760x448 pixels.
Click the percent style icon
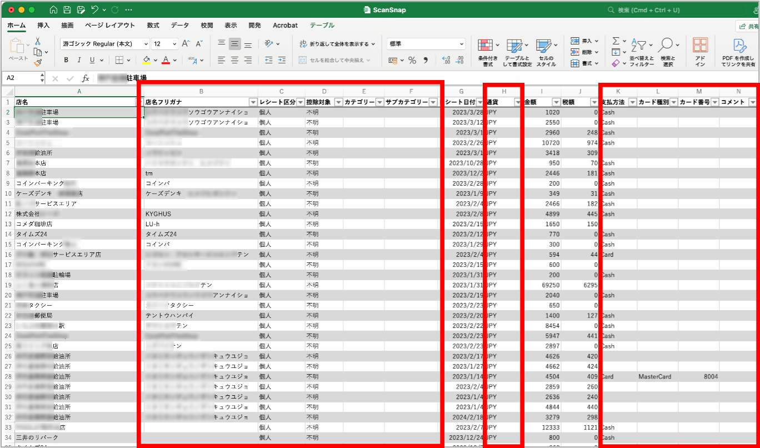(x=412, y=60)
